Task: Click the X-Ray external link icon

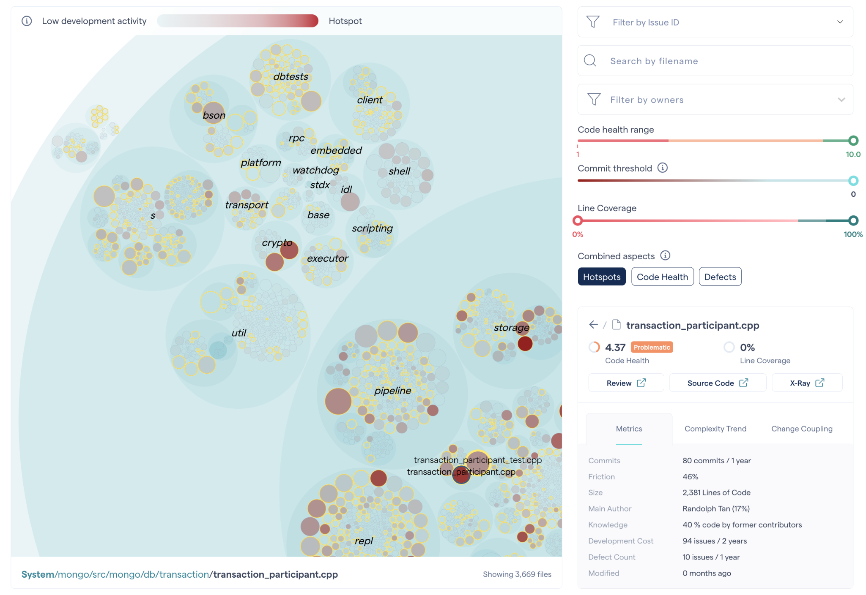Action: coord(820,383)
